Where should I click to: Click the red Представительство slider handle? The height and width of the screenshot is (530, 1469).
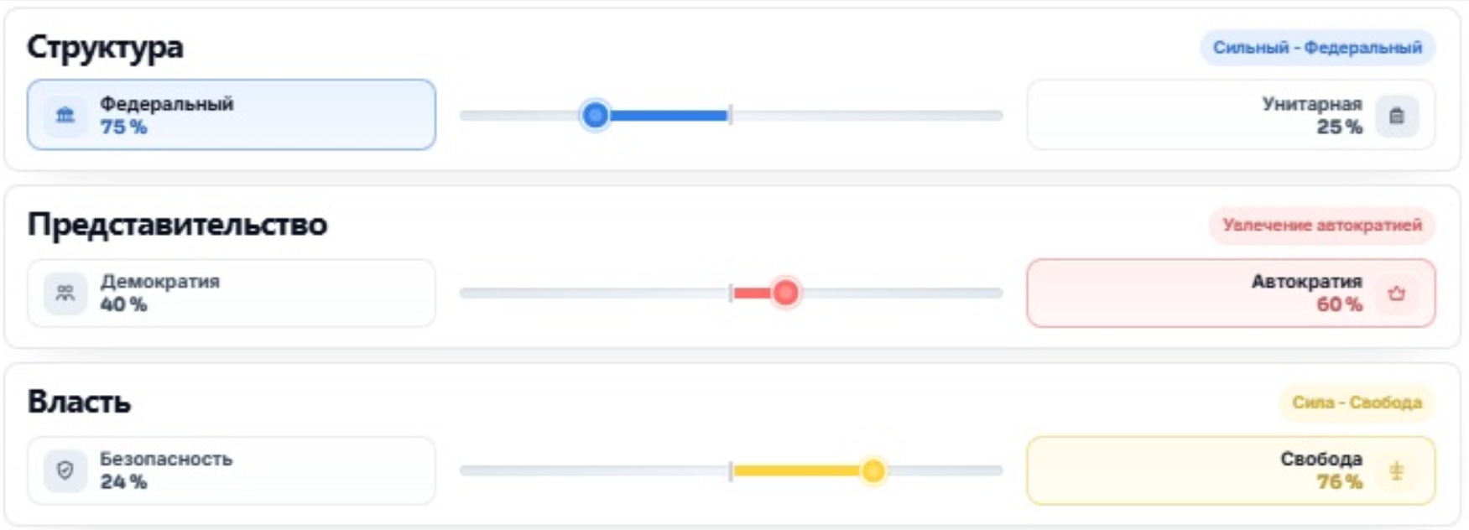pyautogui.click(x=786, y=293)
